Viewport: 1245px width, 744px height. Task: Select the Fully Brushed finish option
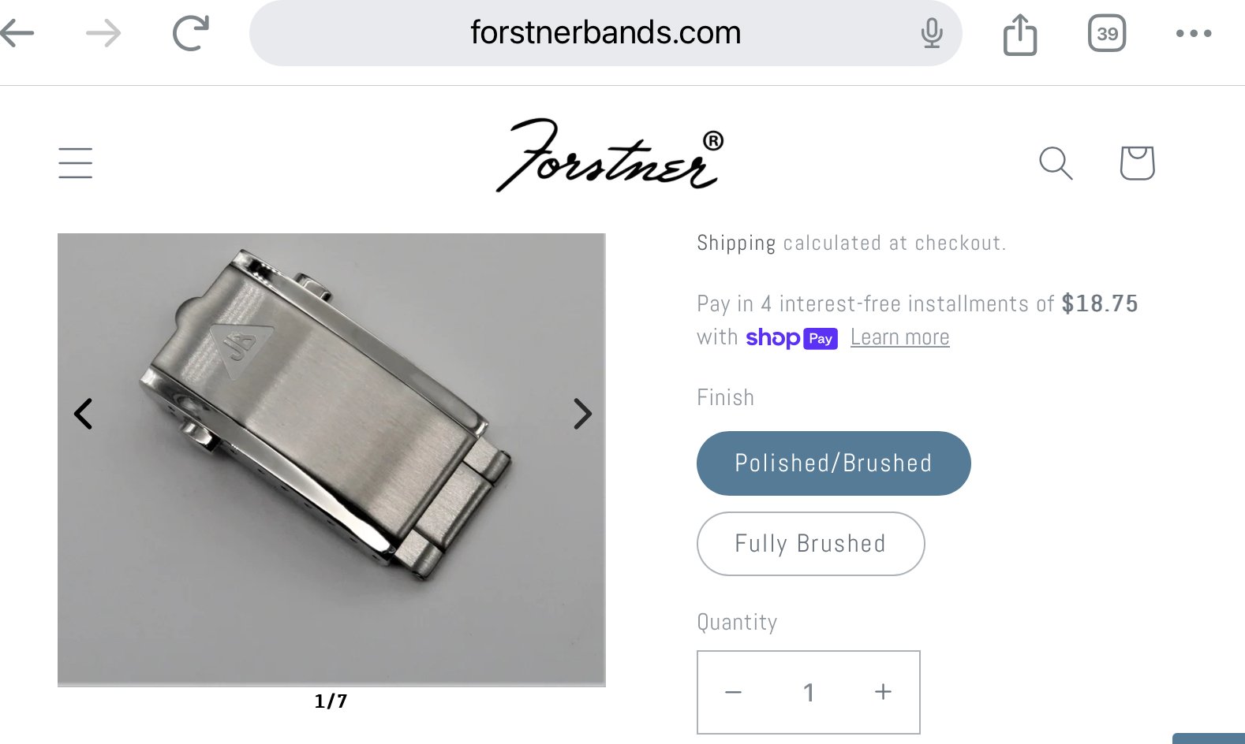pos(810,544)
